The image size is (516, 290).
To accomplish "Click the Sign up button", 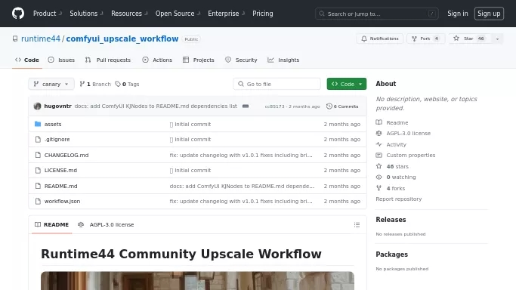I will 489,14.
